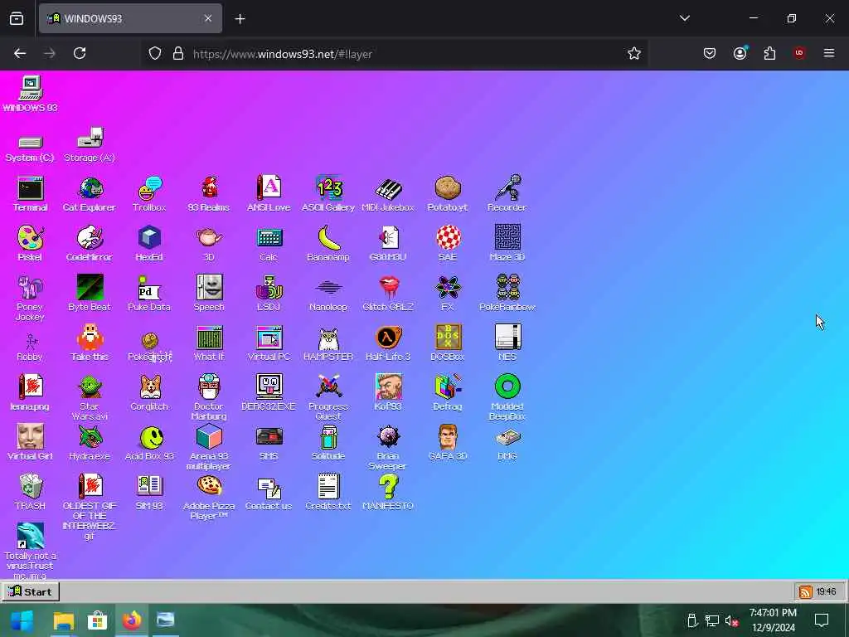Launch the NES emulator icon
The width and height of the screenshot is (849, 637).
pos(507,338)
